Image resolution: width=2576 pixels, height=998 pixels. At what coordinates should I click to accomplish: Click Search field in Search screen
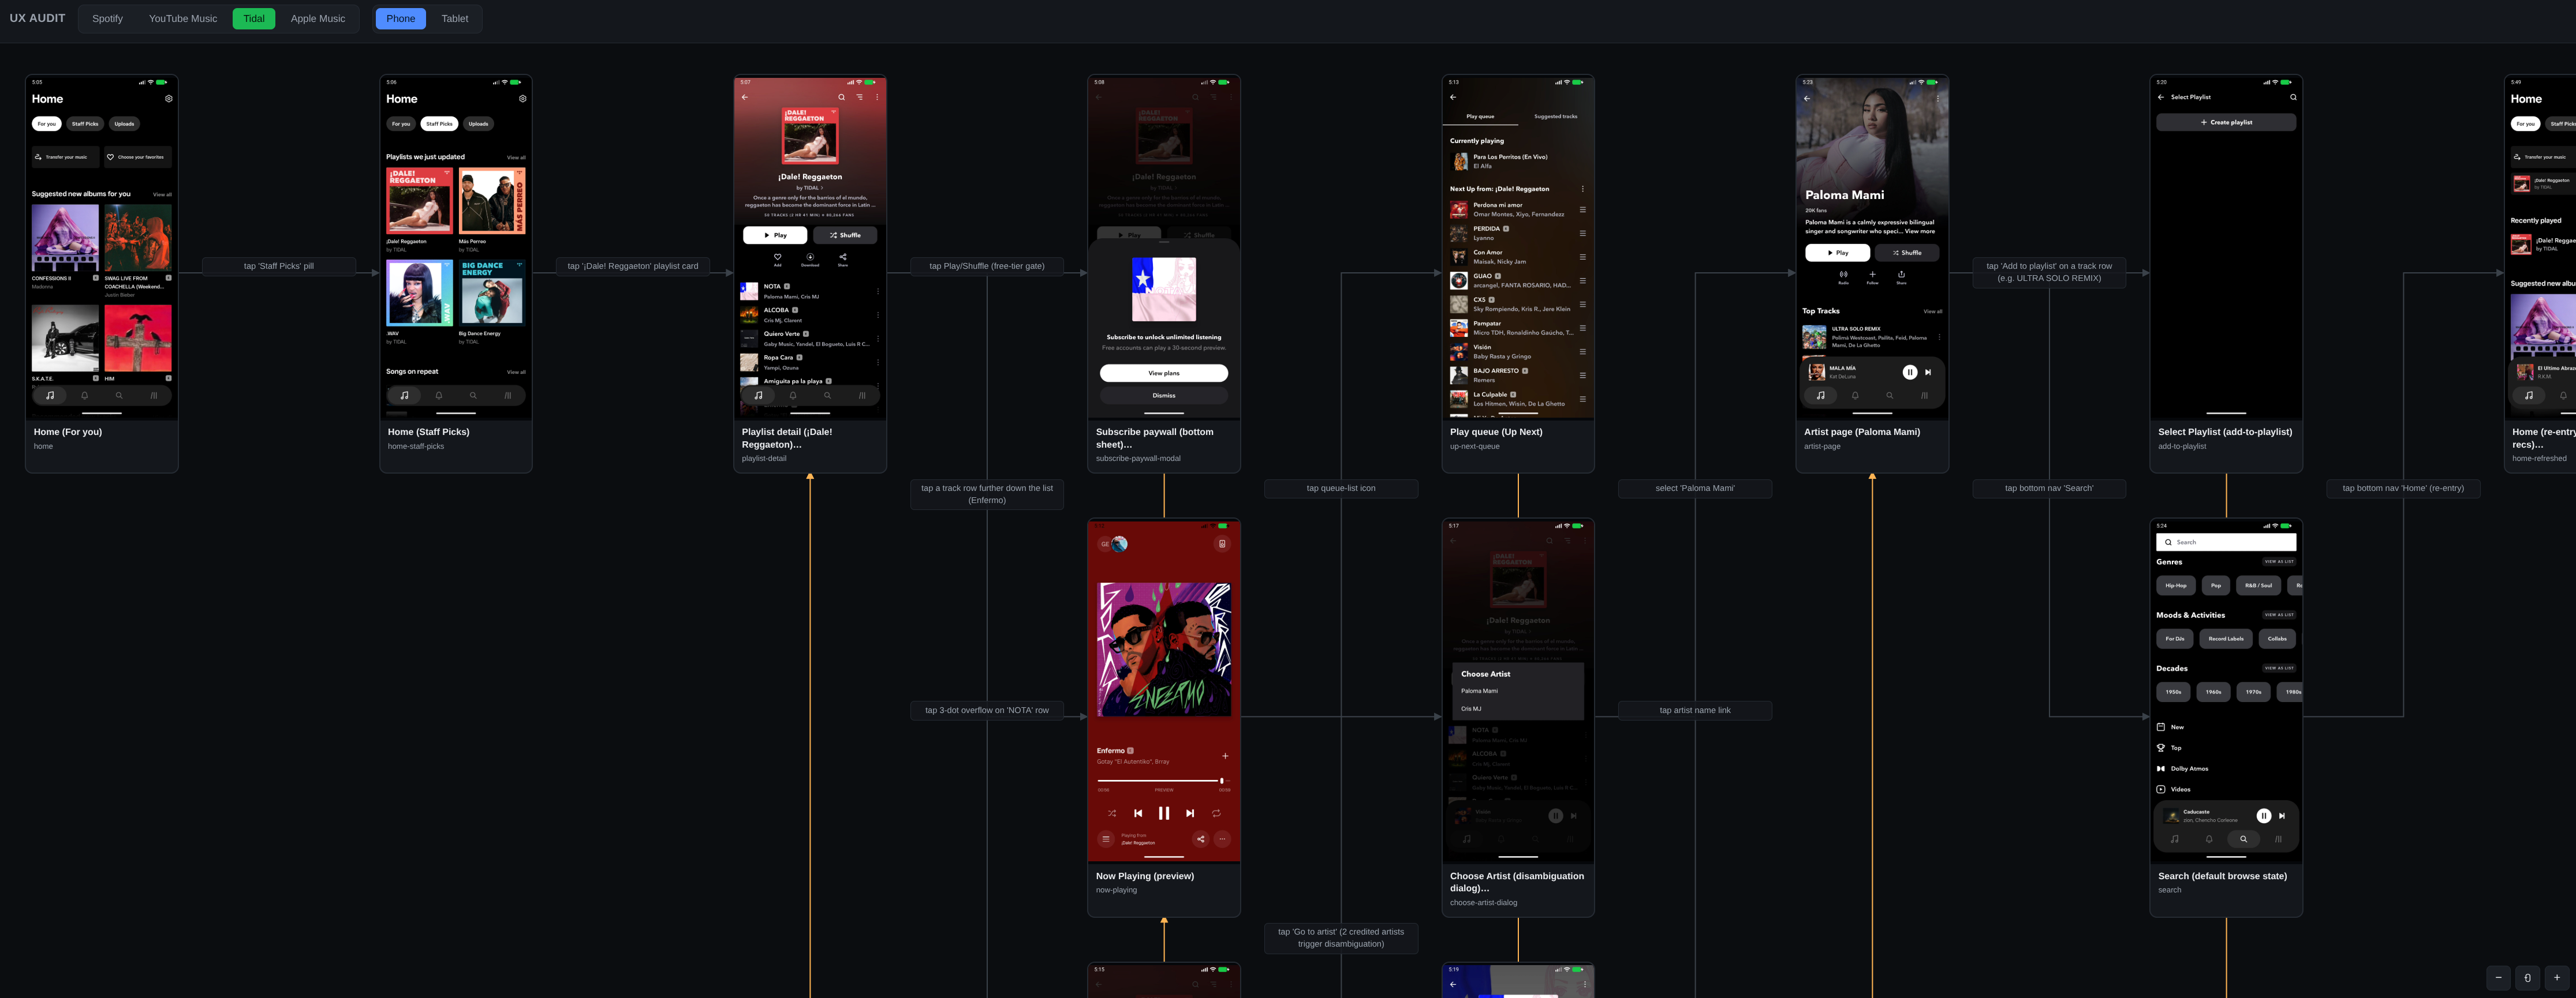point(2226,542)
